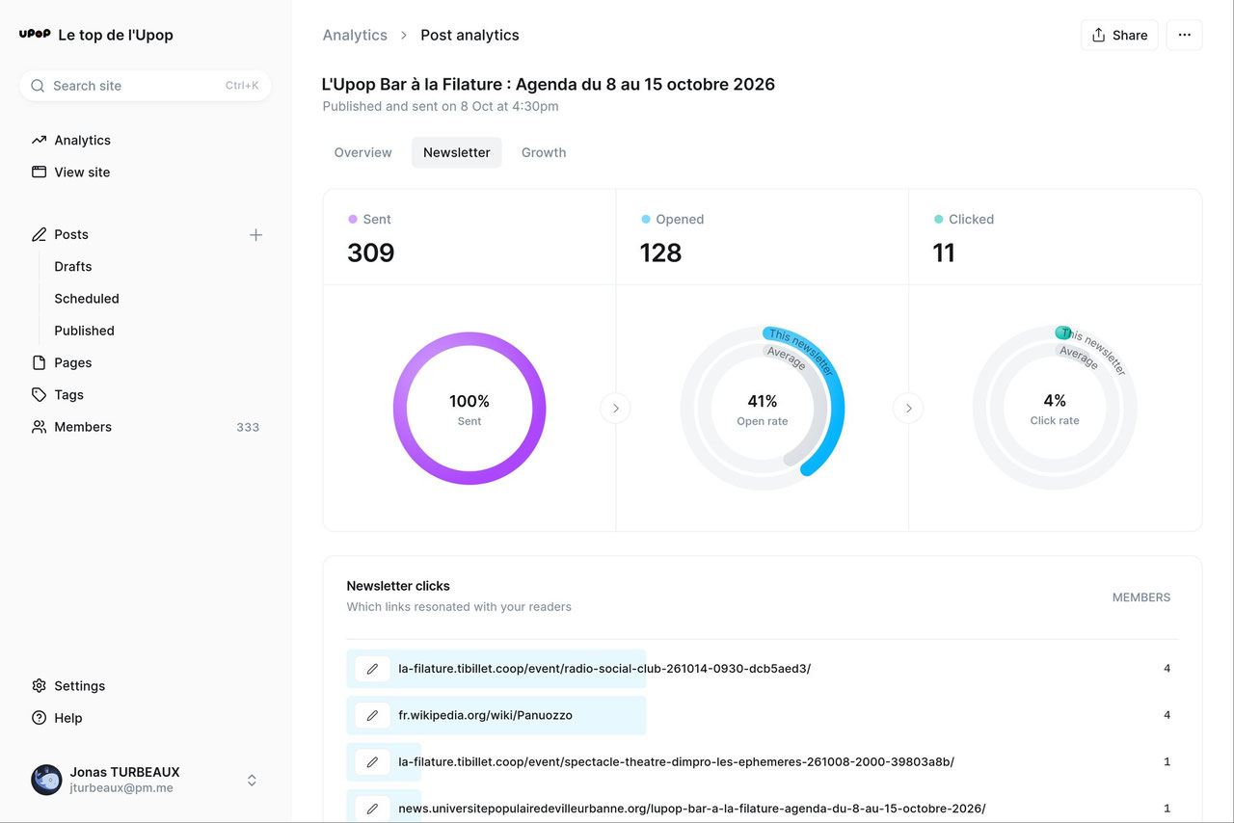
Task: Click the Sent count 309
Action: [x=371, y=252]
